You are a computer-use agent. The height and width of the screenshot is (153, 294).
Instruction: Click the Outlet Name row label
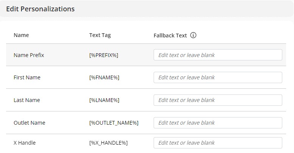[x=29, y=123]
